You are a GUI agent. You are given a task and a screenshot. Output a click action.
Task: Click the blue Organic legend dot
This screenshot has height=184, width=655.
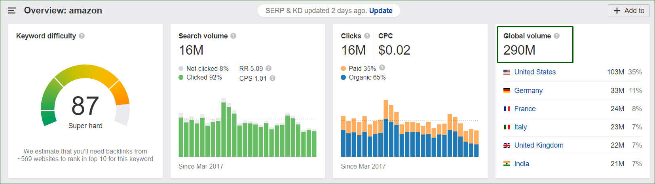pyautogui.click(x=343, y=78)
